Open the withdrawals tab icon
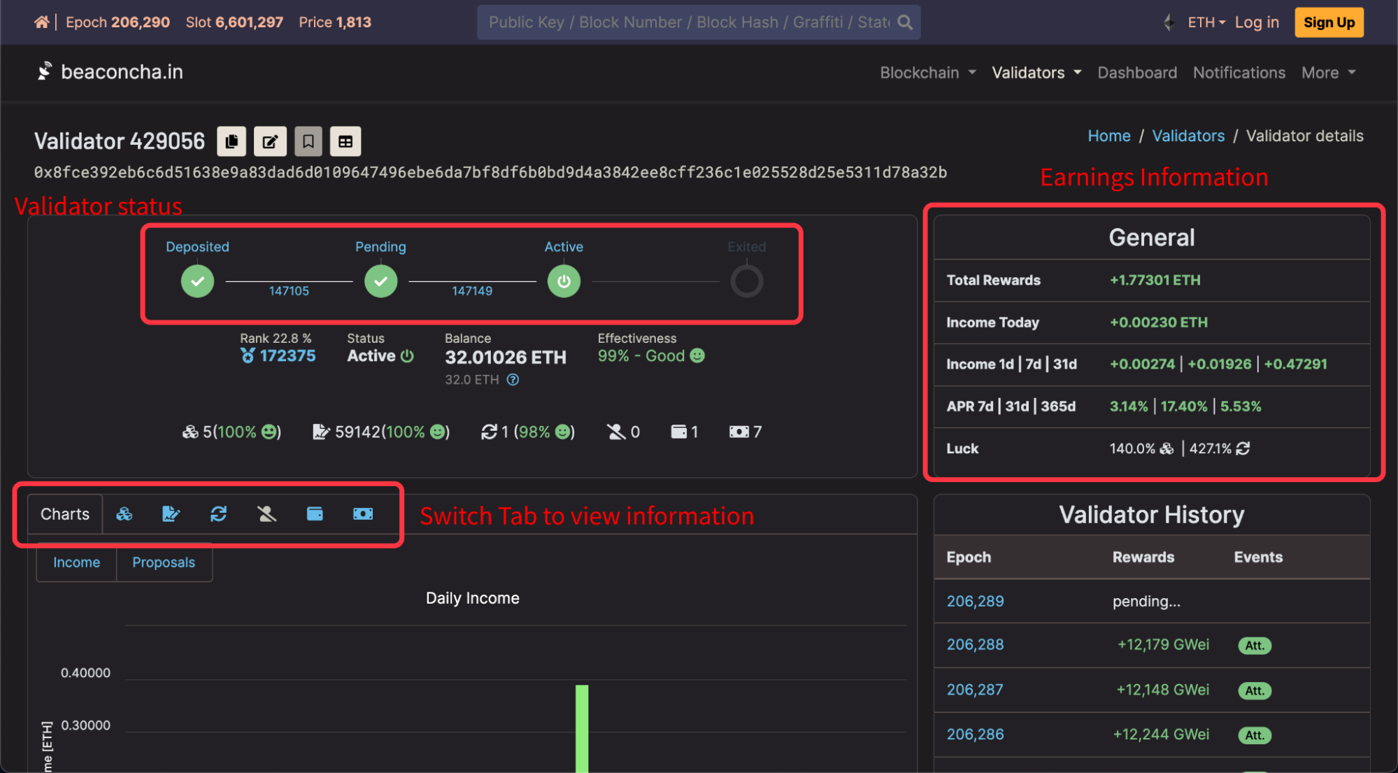 point(363,514)
